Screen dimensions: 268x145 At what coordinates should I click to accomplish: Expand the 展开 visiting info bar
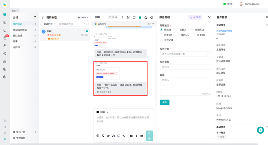pyautogui.click(x=151, y=24)
